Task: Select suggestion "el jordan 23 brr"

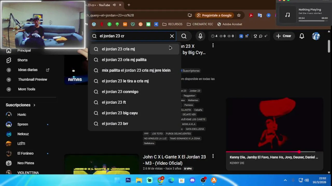Action: (x=134, y=124)
